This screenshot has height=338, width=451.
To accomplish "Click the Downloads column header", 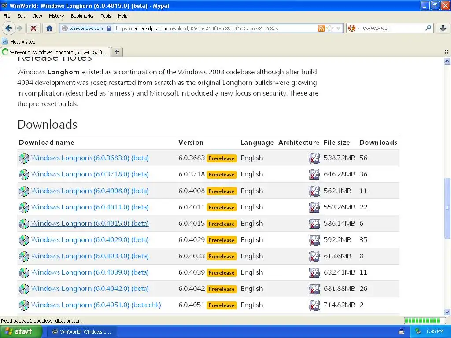I will [378, 143].
